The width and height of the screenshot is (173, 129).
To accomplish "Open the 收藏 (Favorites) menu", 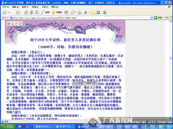I will [x=35, y=7].
